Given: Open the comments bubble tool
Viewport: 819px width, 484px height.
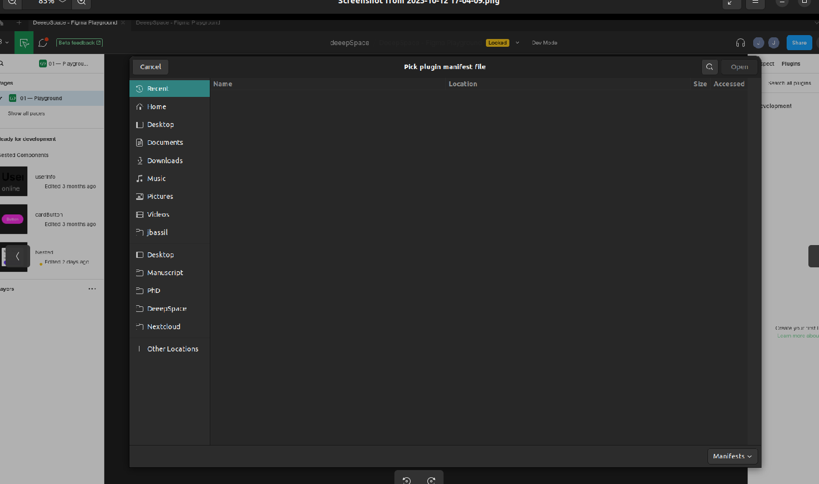Looking at the screenshot, I should (43, 42).
